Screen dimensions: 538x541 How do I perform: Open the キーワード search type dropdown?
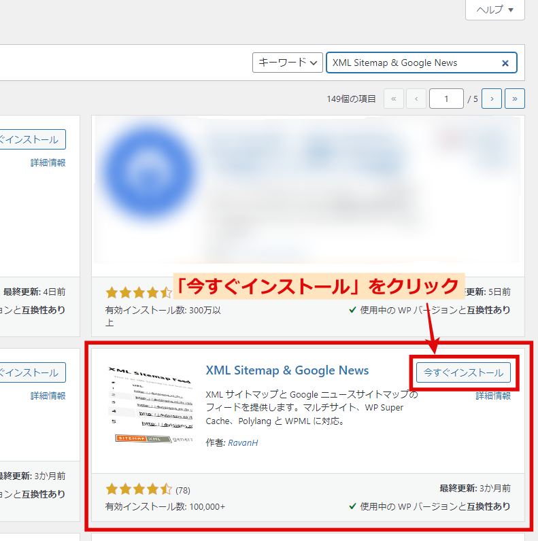coord(287,63)
